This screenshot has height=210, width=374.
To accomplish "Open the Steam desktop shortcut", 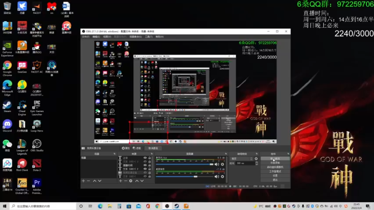I will pyautogui.click(x=7, y=106).
